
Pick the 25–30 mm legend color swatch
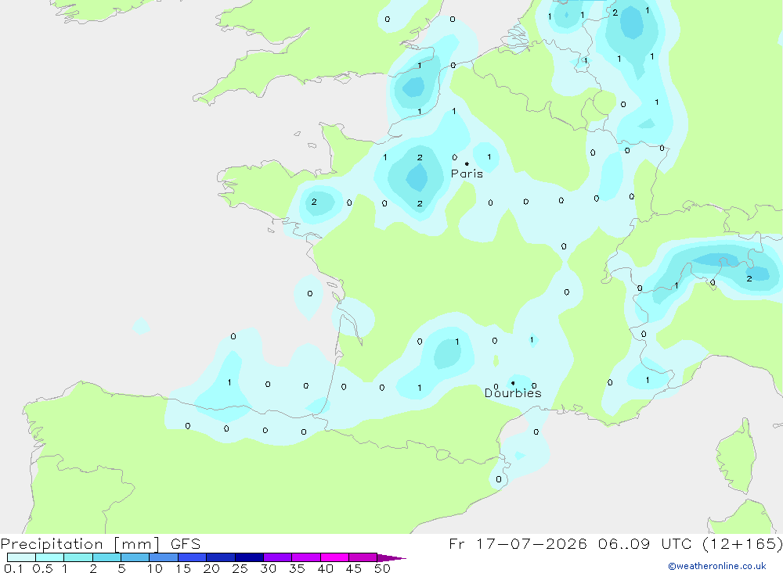(x=249, y=557)
